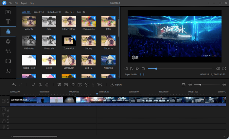Click the Mosaic tool icon

point(73,85)
